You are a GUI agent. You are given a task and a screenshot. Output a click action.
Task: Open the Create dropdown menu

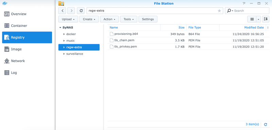pyautogui.click(x=89, y=19)
